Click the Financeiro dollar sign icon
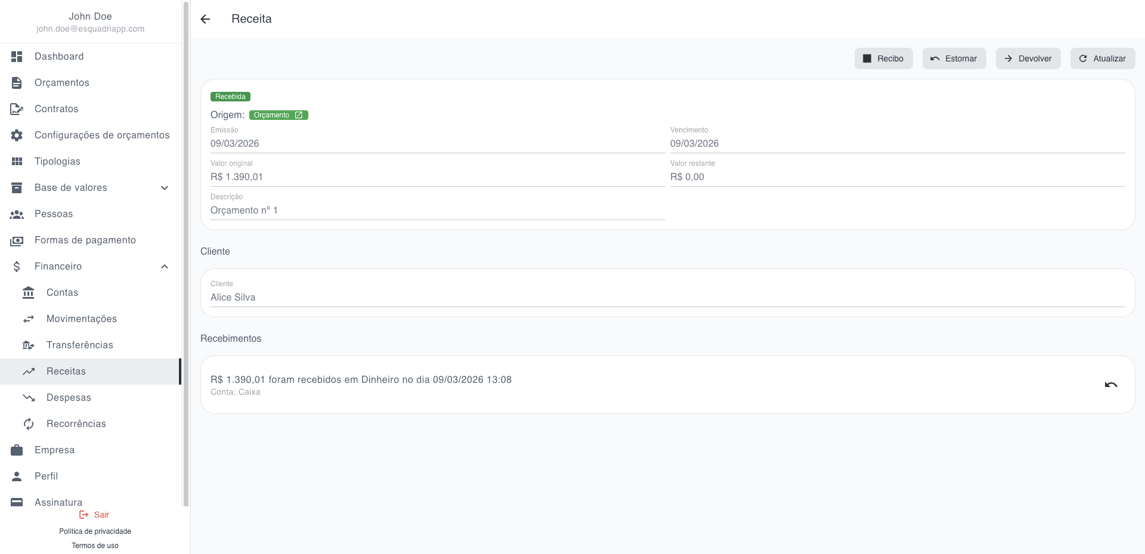The image size is (1145, 554). tap(17, 267)
